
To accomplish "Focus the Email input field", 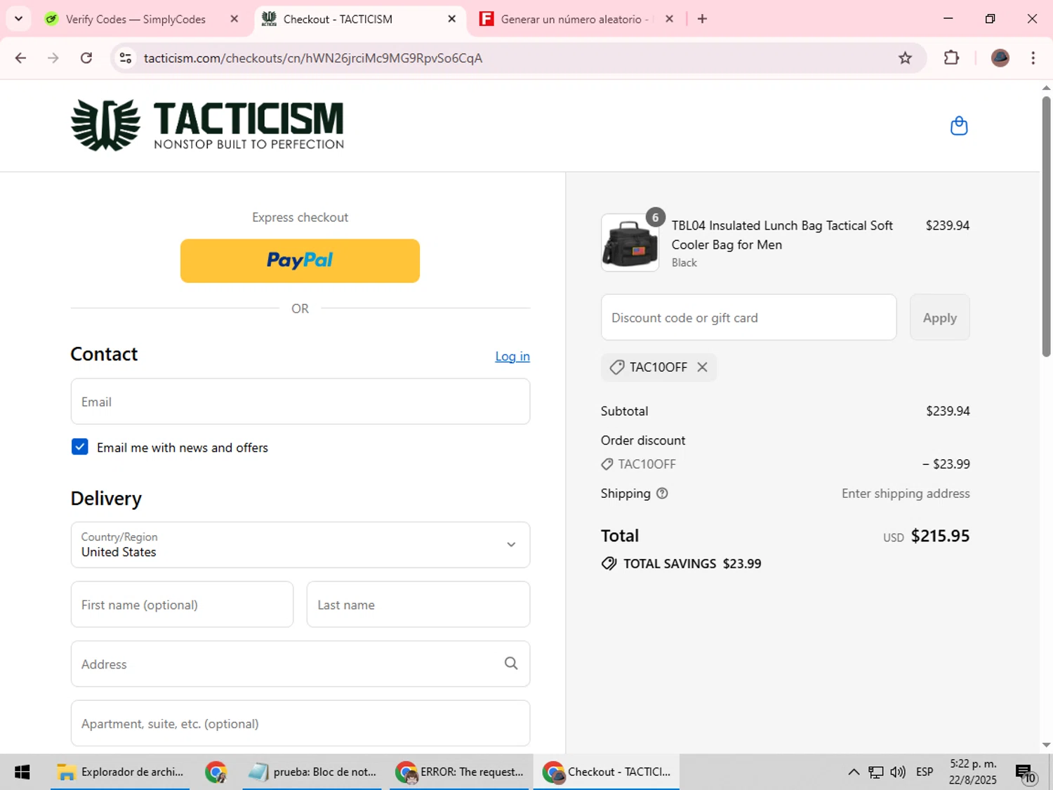I will pos(300,402).
